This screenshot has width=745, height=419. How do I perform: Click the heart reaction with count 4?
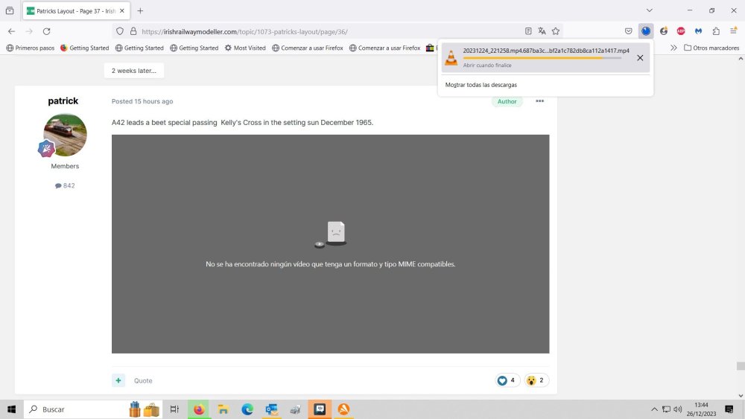507,380
